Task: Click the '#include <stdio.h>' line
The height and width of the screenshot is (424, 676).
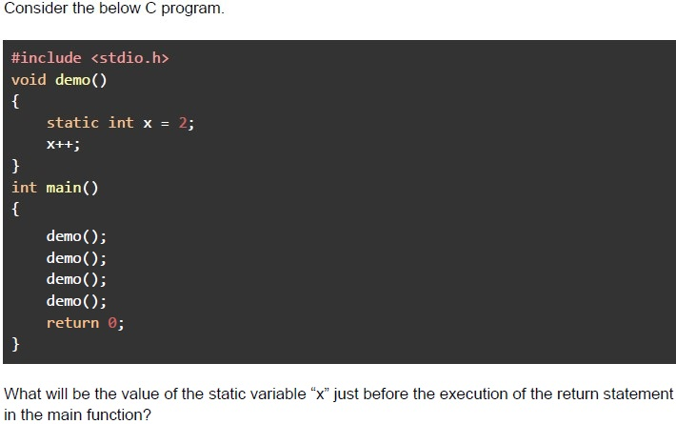Action: (90, 58)
